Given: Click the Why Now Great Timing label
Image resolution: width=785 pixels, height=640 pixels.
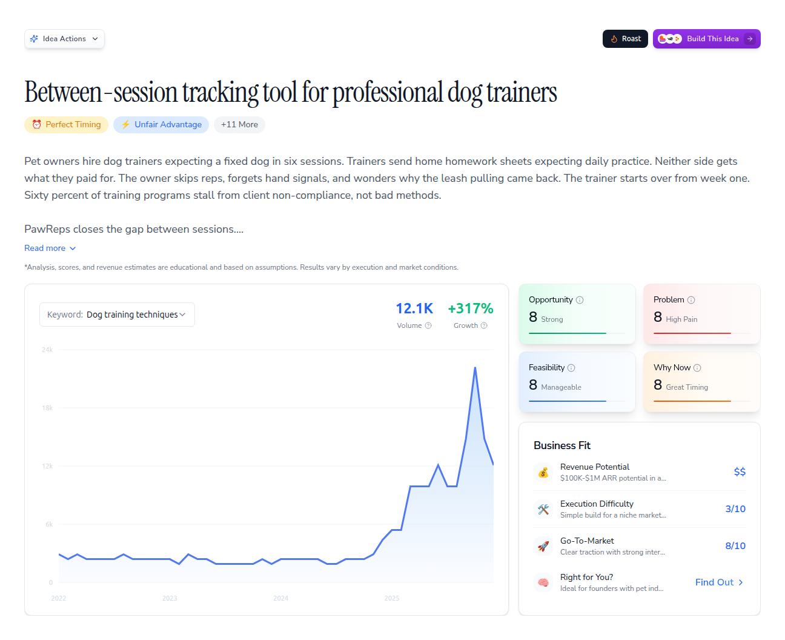Looking at the screenshot, I should (687, 387).
